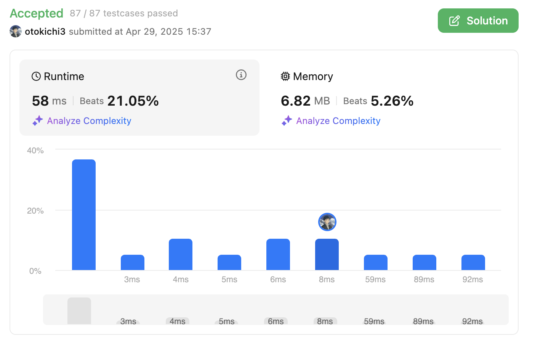The image size is (535, 344).
Task: Click Analyze Complexity under Runtime
Action: pos(89,121)
